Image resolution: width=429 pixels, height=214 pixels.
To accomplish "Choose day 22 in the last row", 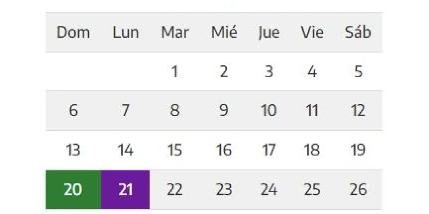I will (x=174, y=190).
